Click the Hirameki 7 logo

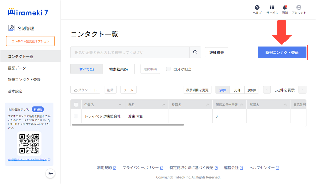(x=28, y=12)
